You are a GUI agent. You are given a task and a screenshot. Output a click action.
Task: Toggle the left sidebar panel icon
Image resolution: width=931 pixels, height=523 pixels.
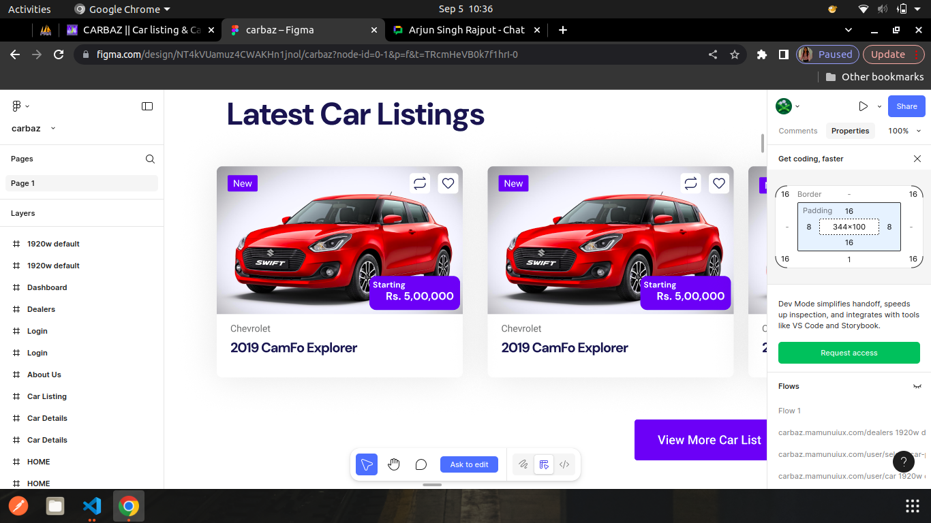[147, 106]
